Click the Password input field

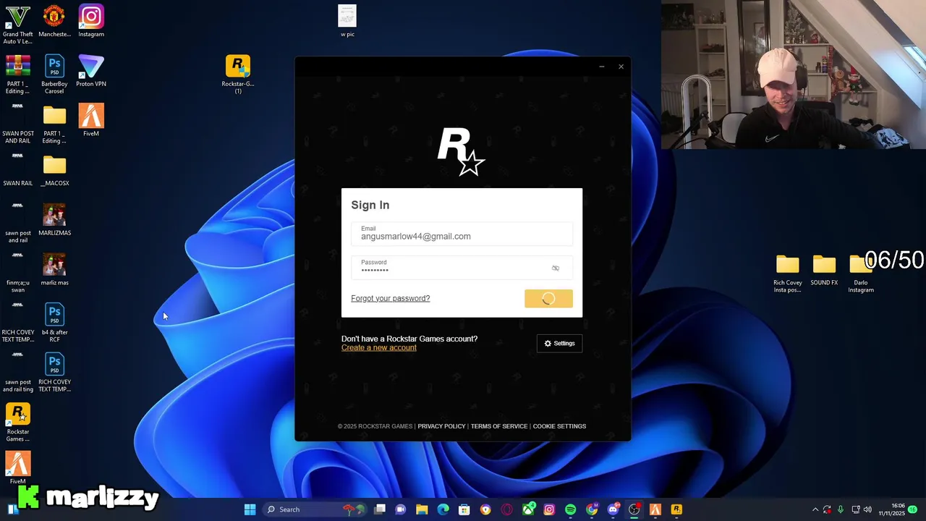click(x=462, y=267)
